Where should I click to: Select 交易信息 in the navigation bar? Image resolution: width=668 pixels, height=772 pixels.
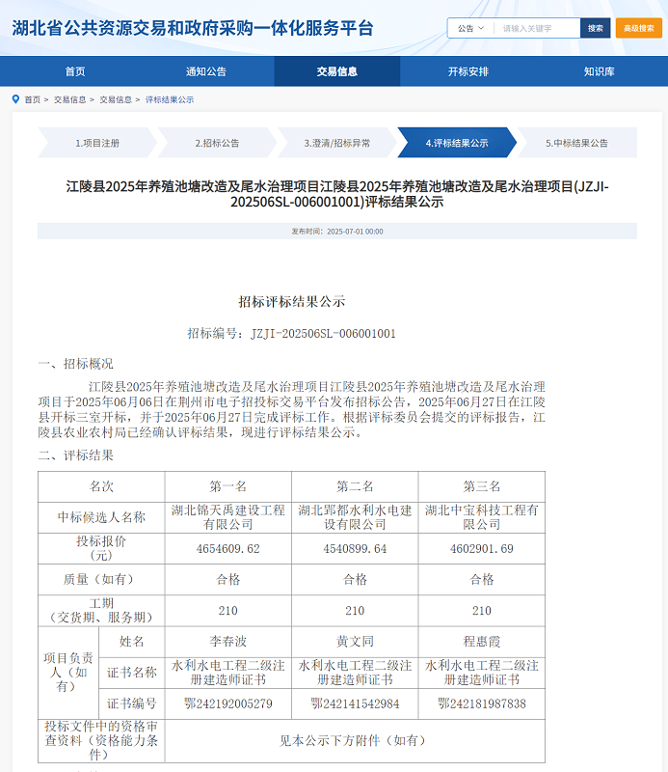pyautogui.click(x=336, y=71)
